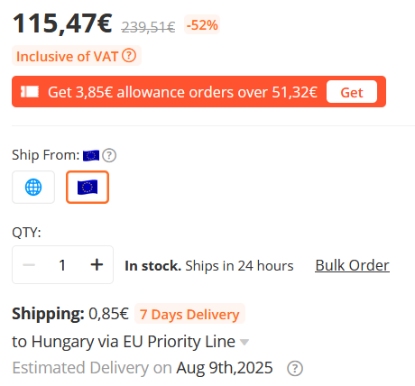
Task: Expand the shipping method dropdown arrow
Action: point(244,342)
